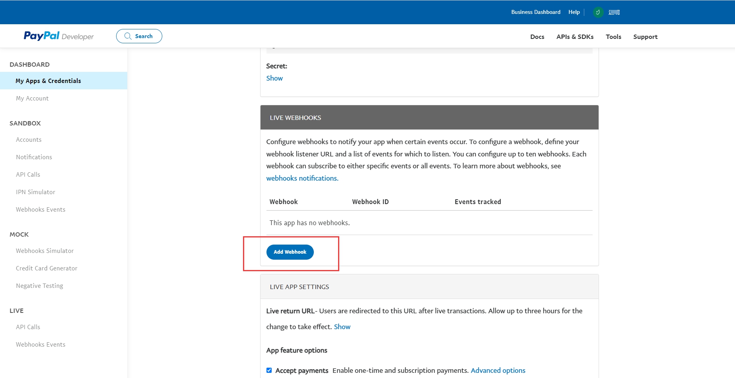This screenshot has height=378, width=735.
Task: Open Sandbox Notifications
Action: 34,157
